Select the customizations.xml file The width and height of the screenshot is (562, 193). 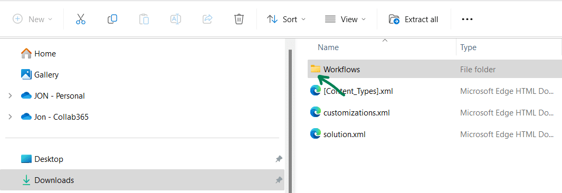click(356, 113)
